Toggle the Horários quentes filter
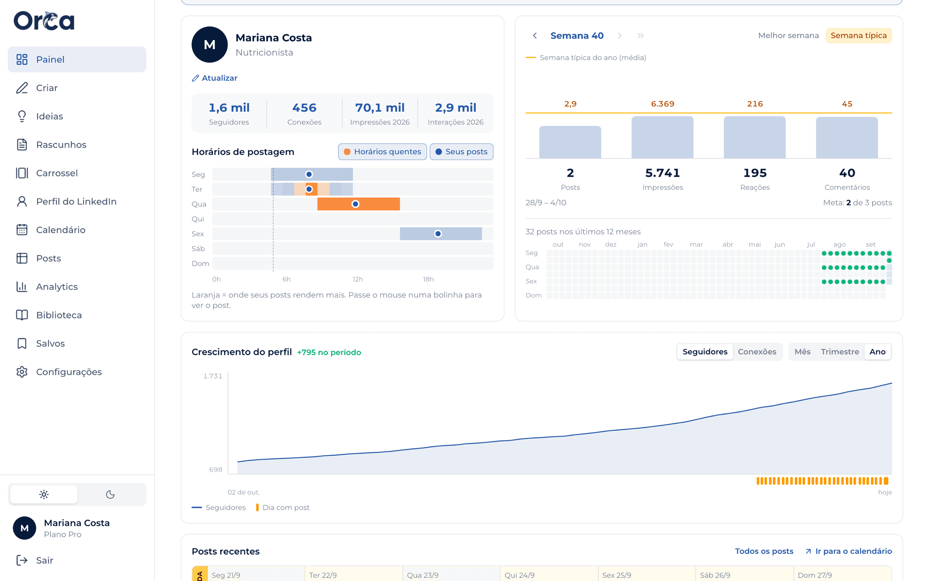The image size is (929, 581). (382, 152)
